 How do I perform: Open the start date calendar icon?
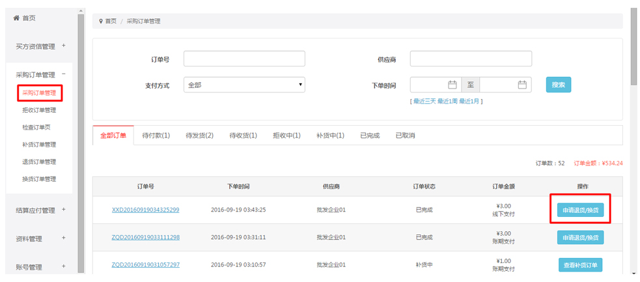click(x=452, y=85)
